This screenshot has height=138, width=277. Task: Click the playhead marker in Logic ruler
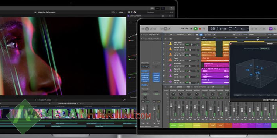257,40
